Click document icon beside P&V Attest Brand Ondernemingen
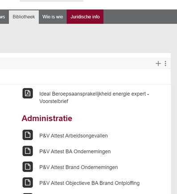 coord(28,167)
